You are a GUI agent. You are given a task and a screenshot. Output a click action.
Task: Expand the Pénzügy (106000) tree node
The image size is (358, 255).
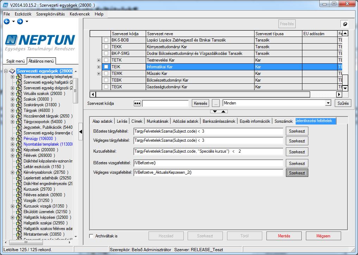coord(13,139)
